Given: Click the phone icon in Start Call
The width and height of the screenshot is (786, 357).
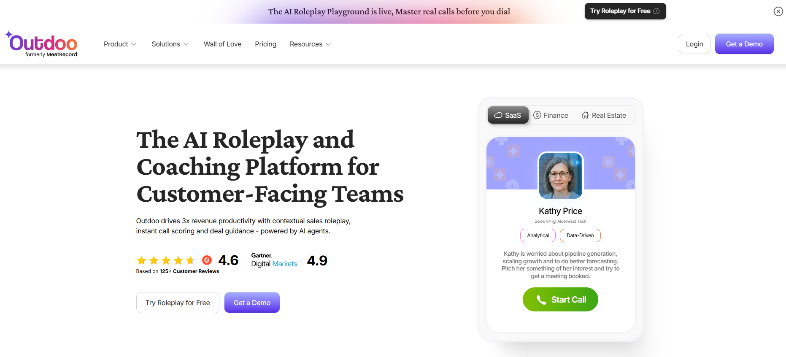Looking at the screenshot, I should point(541,300).
